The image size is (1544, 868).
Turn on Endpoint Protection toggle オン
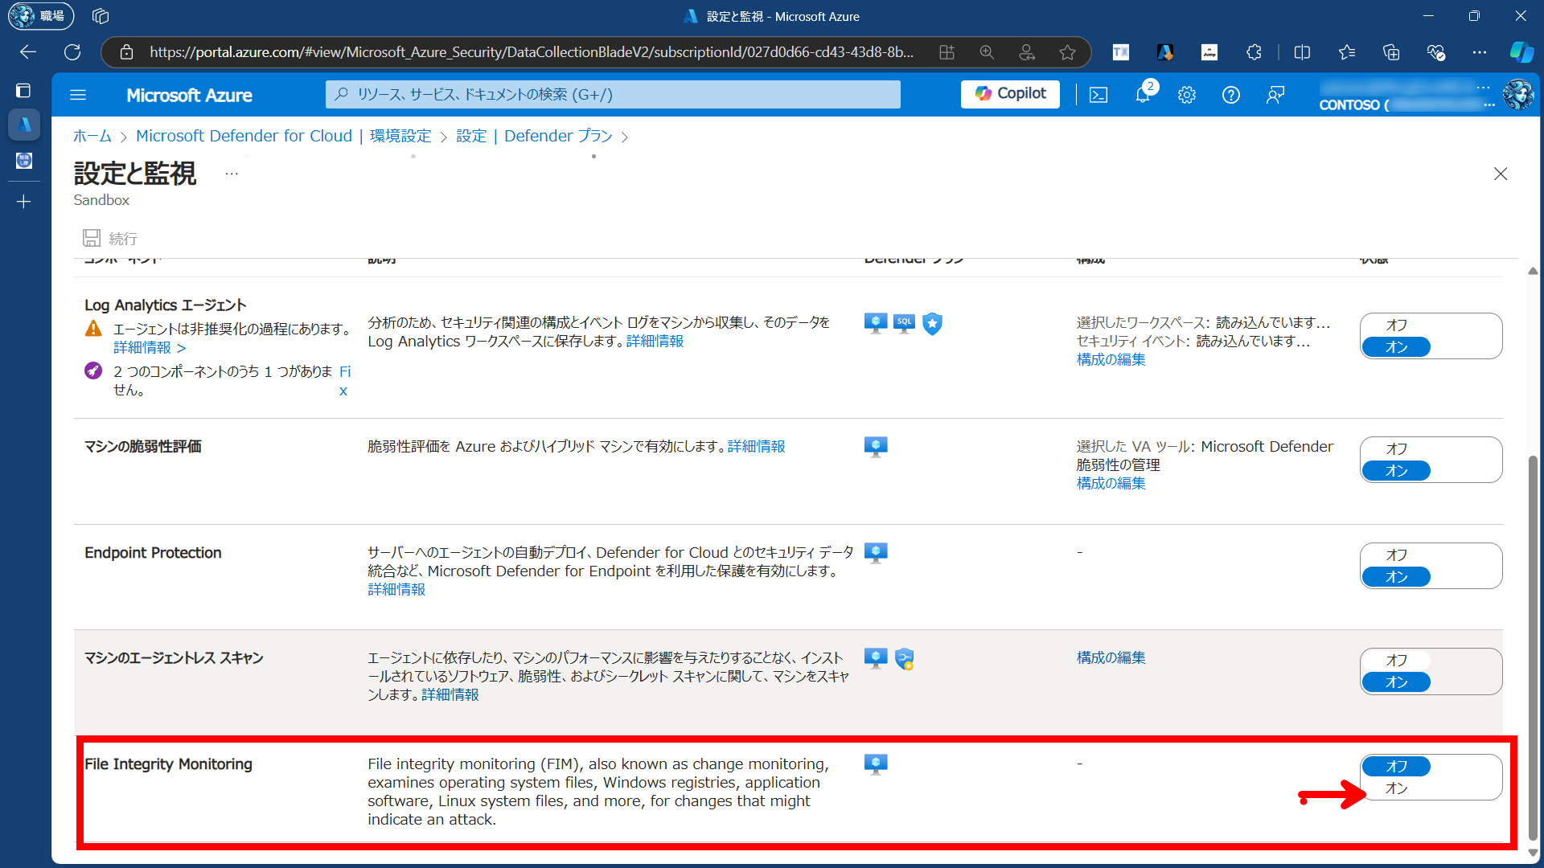click(1396, 577)
